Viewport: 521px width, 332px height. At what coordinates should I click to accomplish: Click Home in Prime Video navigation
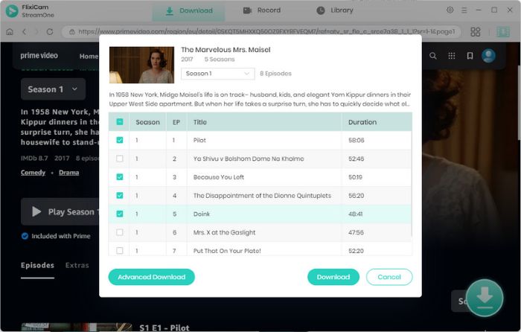(89, 56)
